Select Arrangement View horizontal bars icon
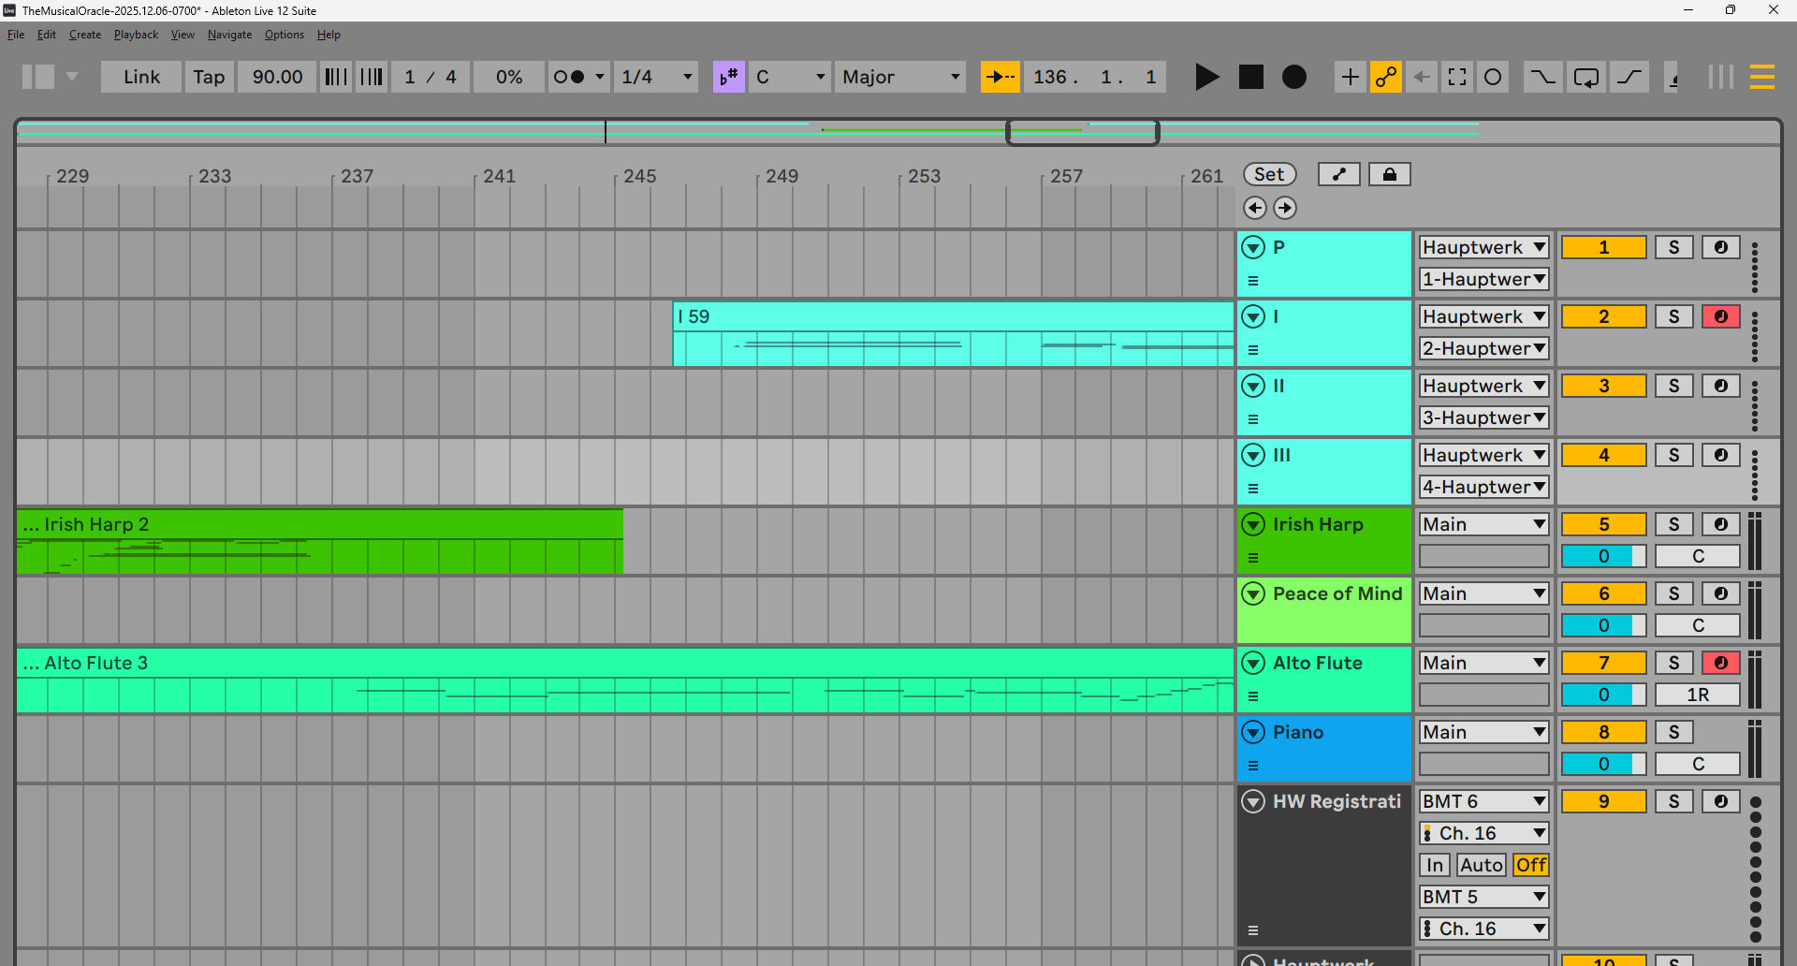 [1762, 77]
